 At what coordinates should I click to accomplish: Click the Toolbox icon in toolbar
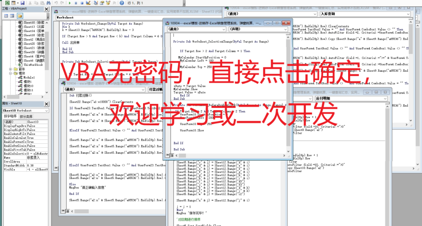[114, 3]
